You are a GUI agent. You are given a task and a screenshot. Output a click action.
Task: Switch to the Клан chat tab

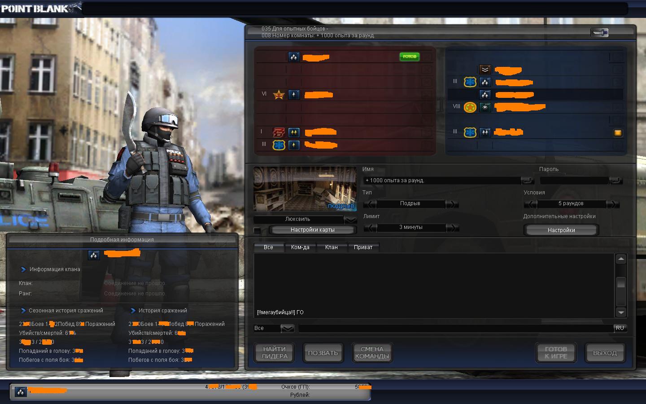331,247
